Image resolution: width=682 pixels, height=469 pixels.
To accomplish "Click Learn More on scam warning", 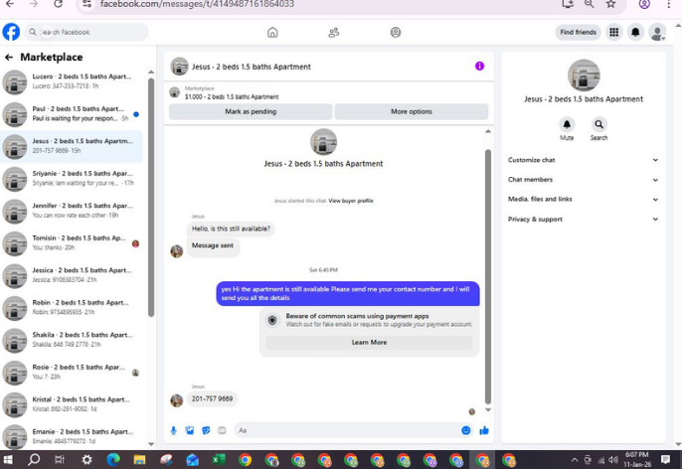I will pyautogui.click(x=369, y=343).
